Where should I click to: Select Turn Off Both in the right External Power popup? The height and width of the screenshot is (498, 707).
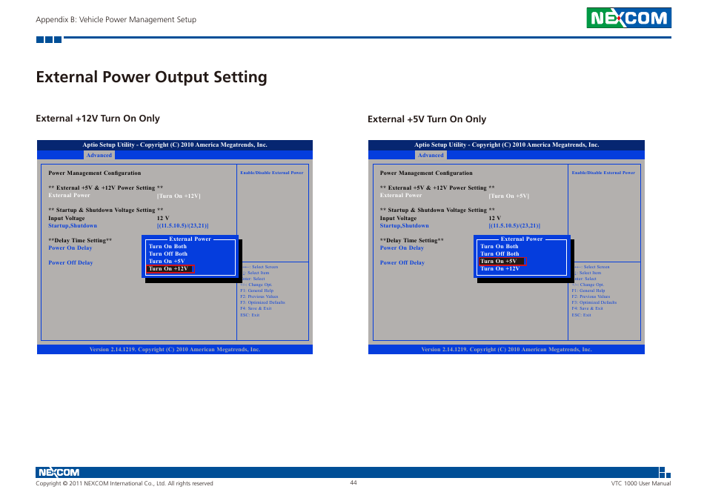click(499, 253)
